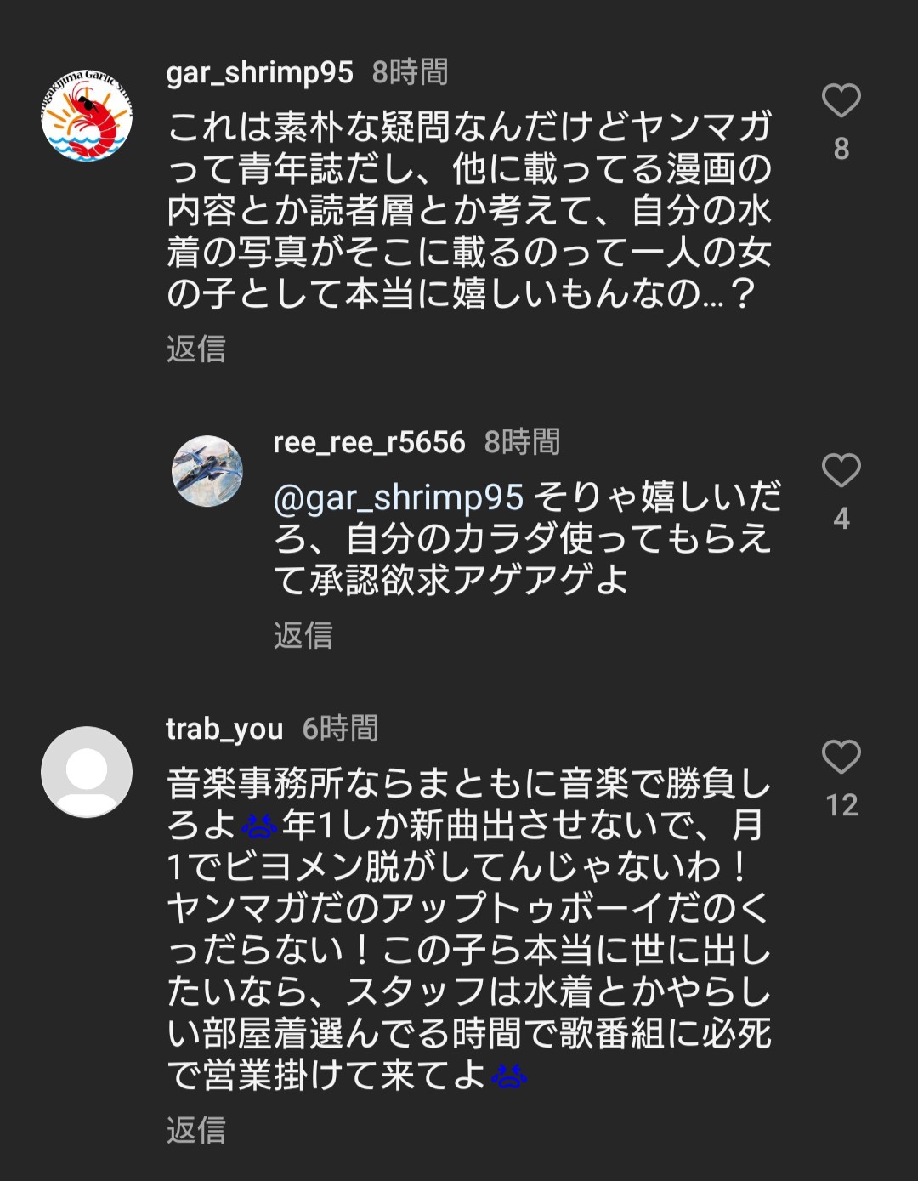This screenshot has width=918, height=1181.
Task: Open the ree_ree_r5656 username link
Action: tap(369, 442)
